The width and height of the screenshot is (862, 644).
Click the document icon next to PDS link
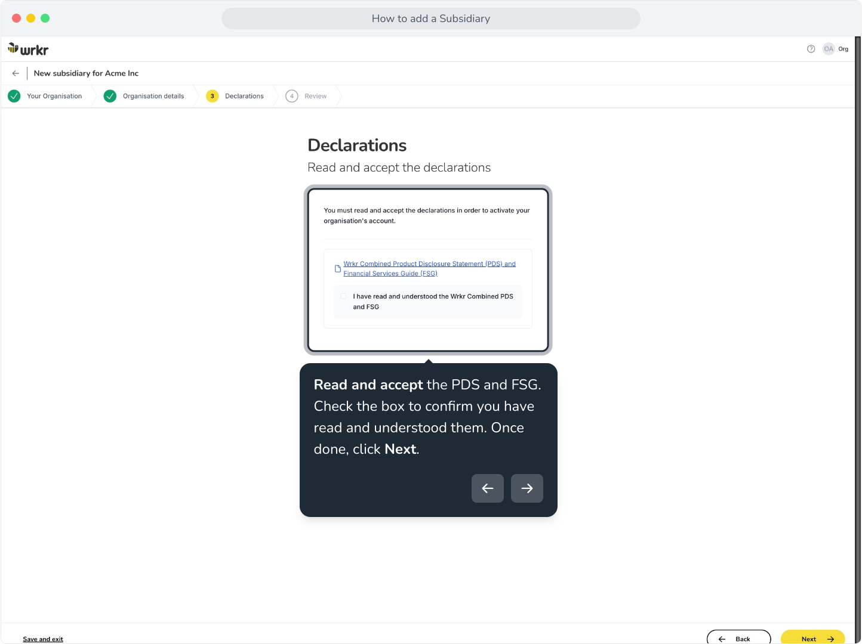338,269
